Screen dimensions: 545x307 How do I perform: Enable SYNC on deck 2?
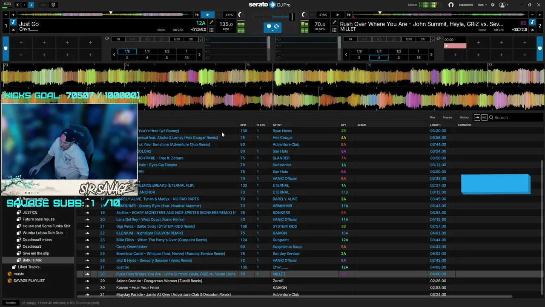point(323,15)
